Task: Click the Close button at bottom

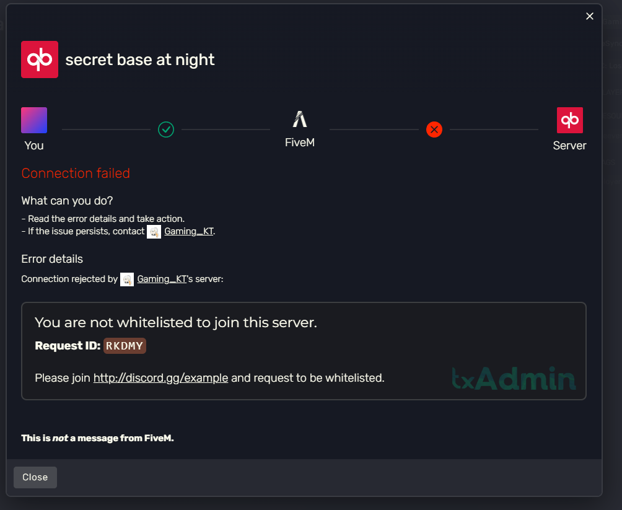Action: tap(35, 477)
